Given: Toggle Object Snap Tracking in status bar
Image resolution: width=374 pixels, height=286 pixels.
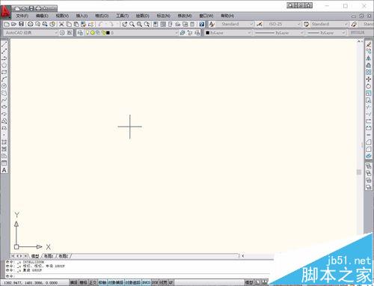Looking at the screenshot, I should pos(132,282).
